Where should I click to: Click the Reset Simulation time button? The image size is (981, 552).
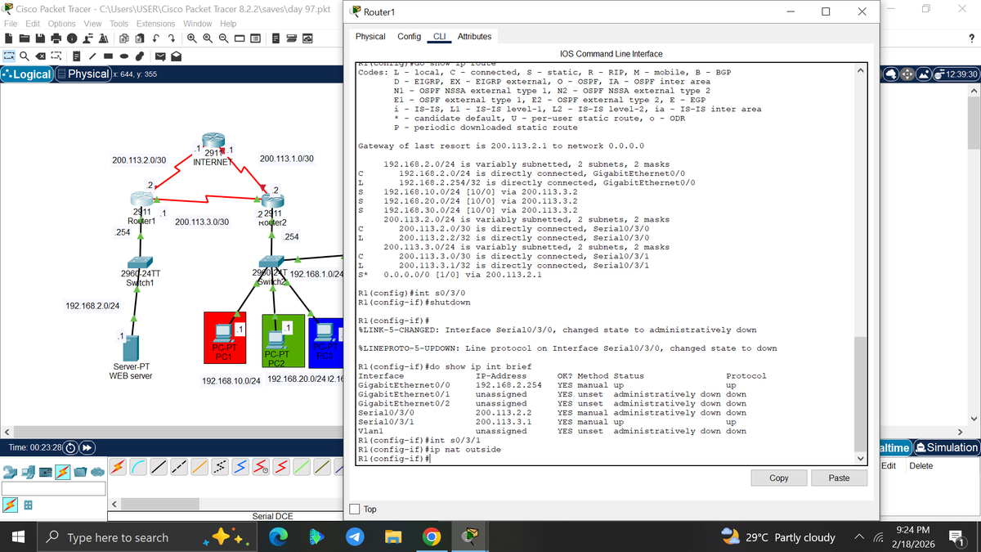[x=69, y=447]
